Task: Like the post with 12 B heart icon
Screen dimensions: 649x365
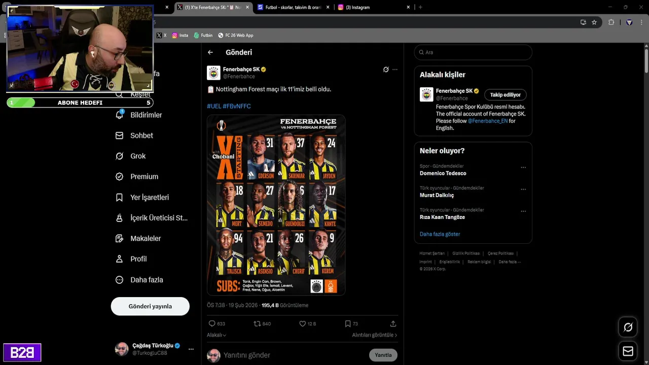Action: coord(303,323)
